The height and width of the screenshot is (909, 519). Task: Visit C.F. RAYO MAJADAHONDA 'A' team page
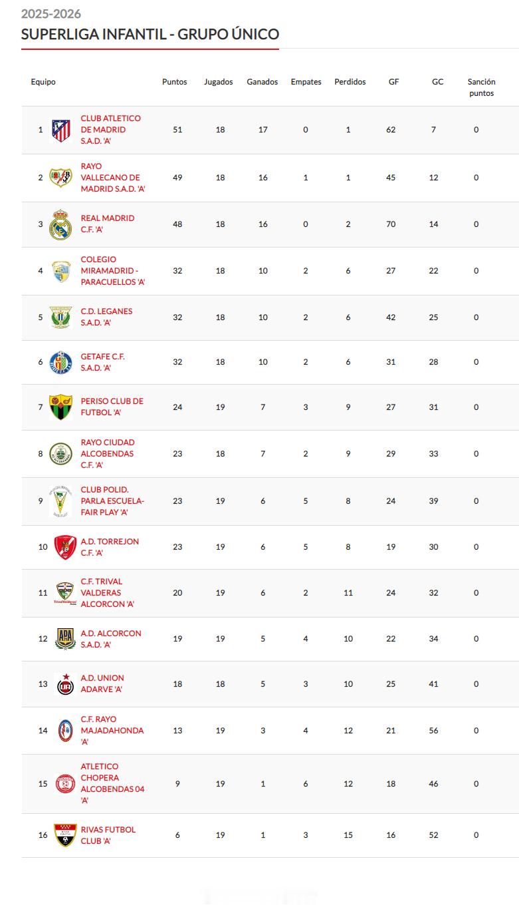point(112,731)
